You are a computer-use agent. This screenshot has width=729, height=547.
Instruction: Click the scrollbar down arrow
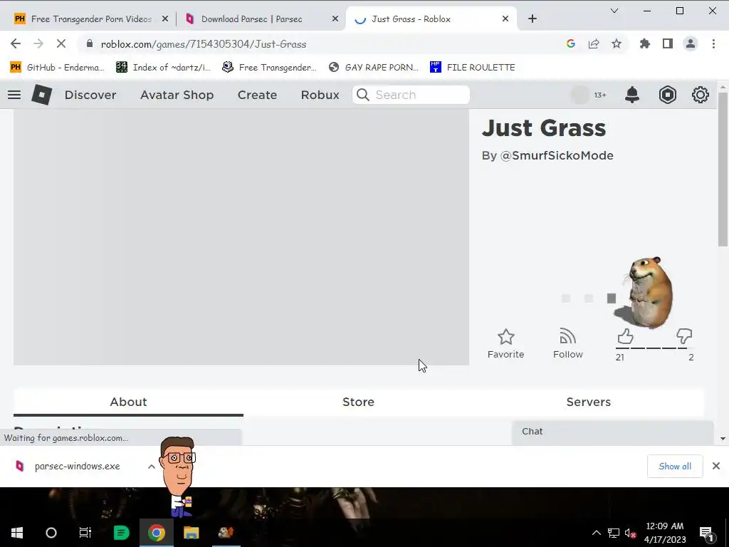point(723,438)
